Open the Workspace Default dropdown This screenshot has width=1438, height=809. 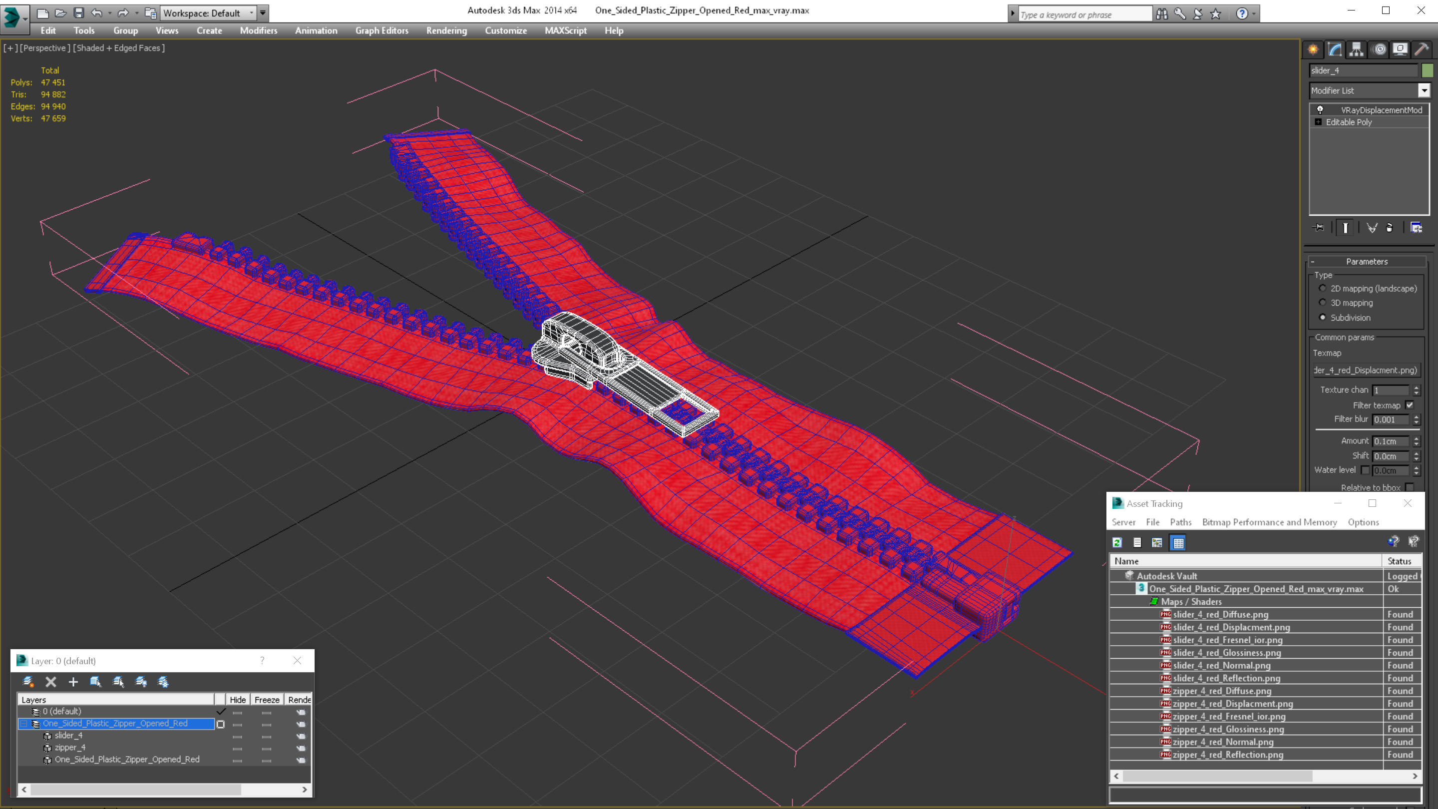pos(251,13)
